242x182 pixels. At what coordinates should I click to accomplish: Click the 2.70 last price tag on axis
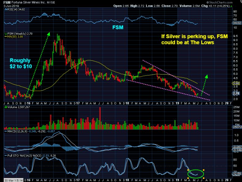tap(236, 93)
